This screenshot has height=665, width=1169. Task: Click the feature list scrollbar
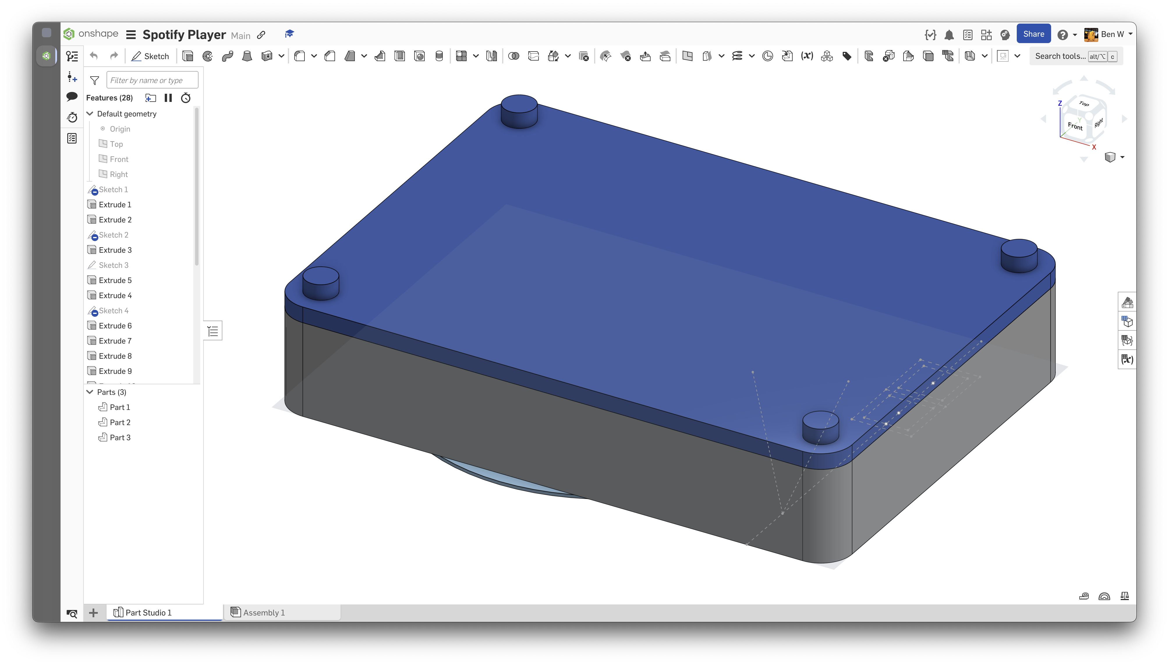pyautogui.click(x=197, y=187)
